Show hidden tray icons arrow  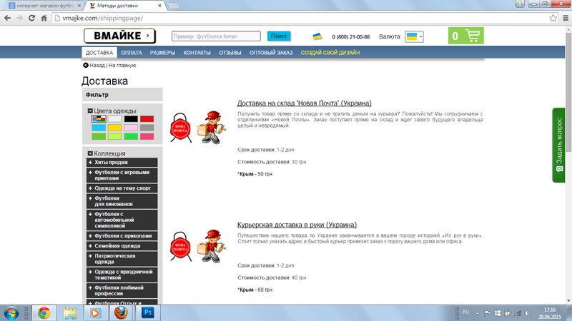(x=477, y=313)
